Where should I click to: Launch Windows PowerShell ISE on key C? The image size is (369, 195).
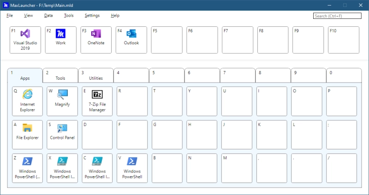97,168
